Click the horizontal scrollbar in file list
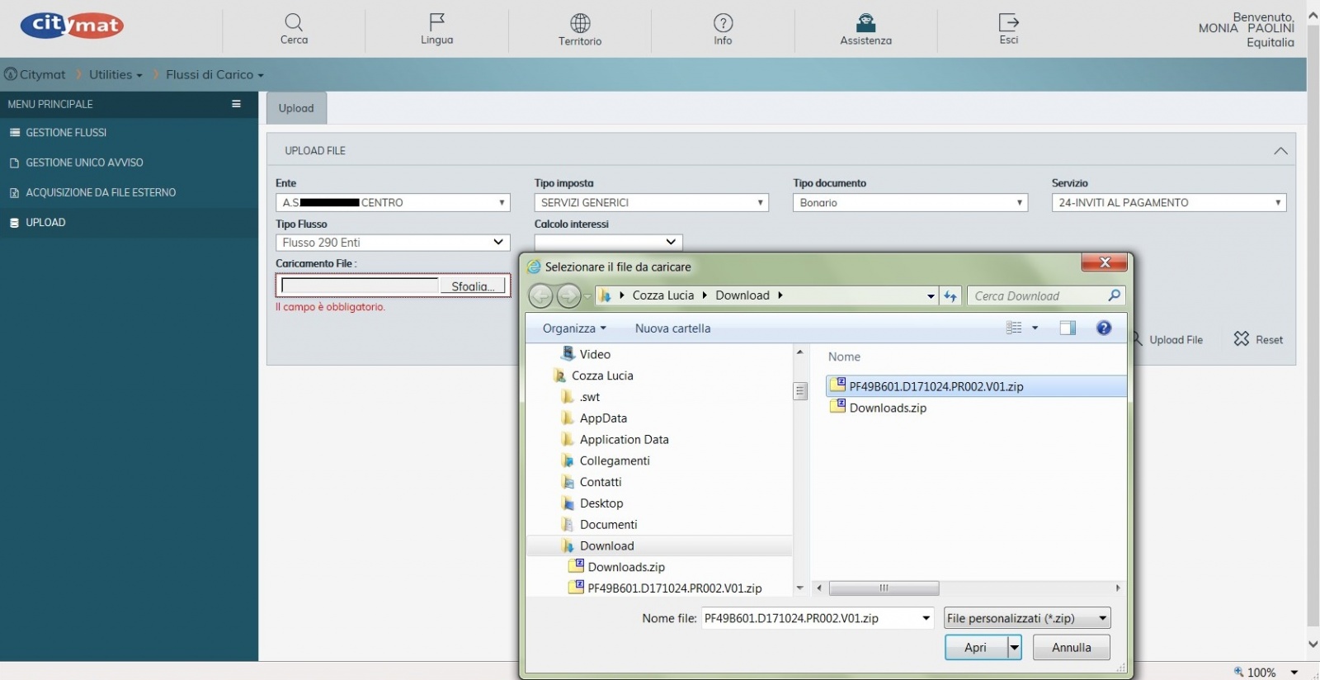 pyautogui.click(x=884, y=588)
